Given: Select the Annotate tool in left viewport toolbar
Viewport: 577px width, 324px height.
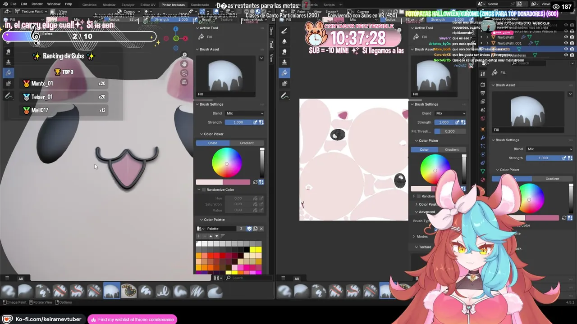Looking at the screenshot, I should (x=9, y=95).
